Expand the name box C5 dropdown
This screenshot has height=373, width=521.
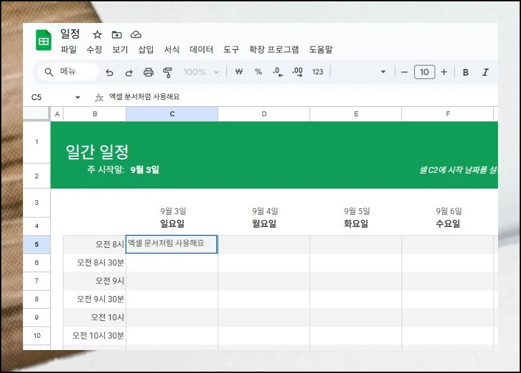(x=78, y=97)
